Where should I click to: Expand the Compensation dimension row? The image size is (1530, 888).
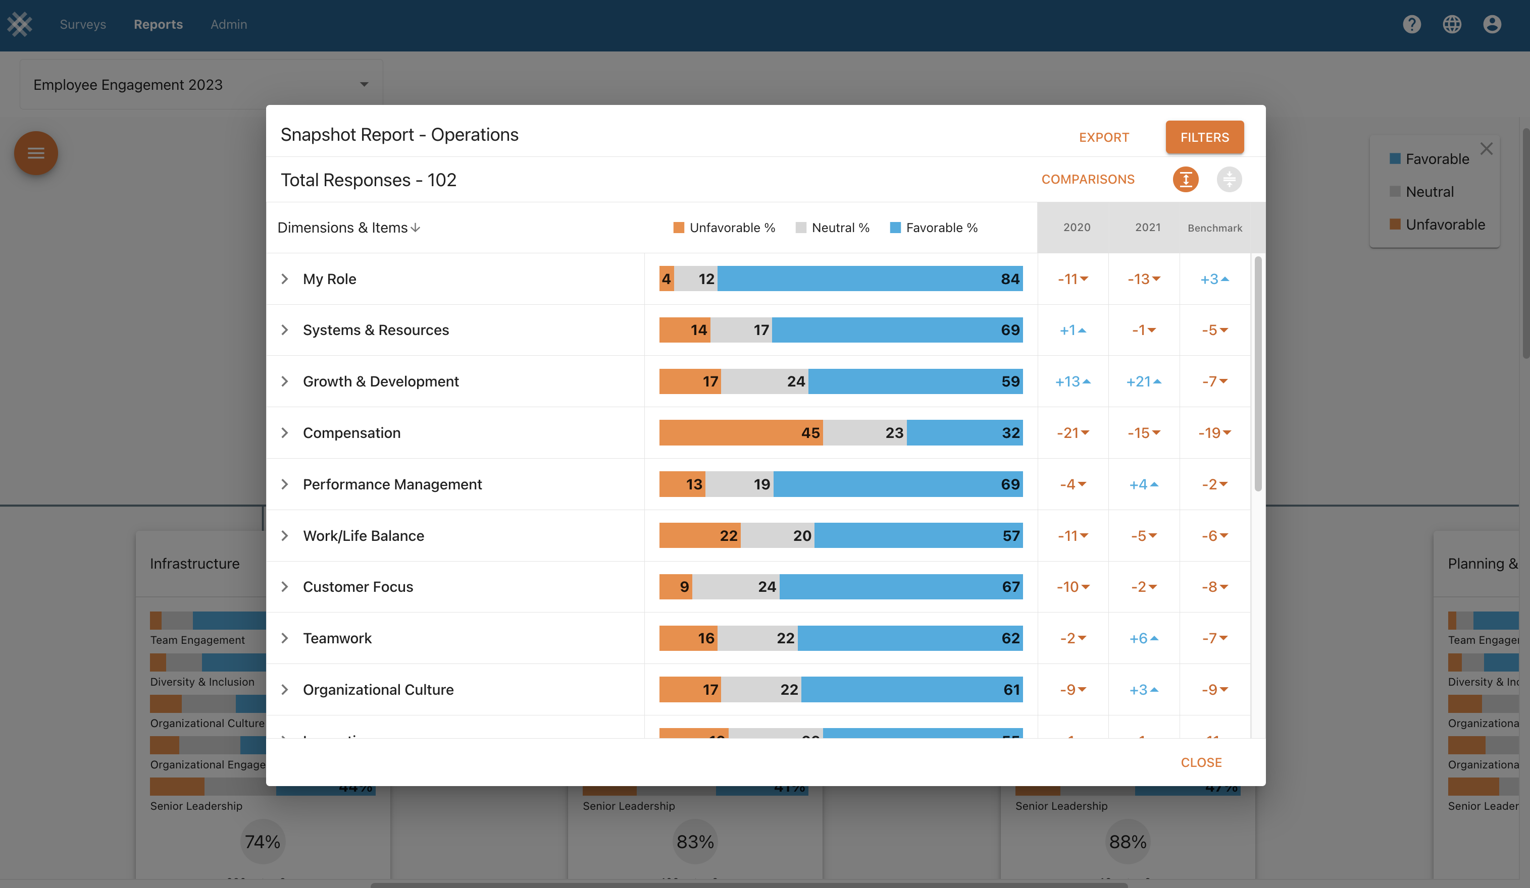(x=285, y=433)
